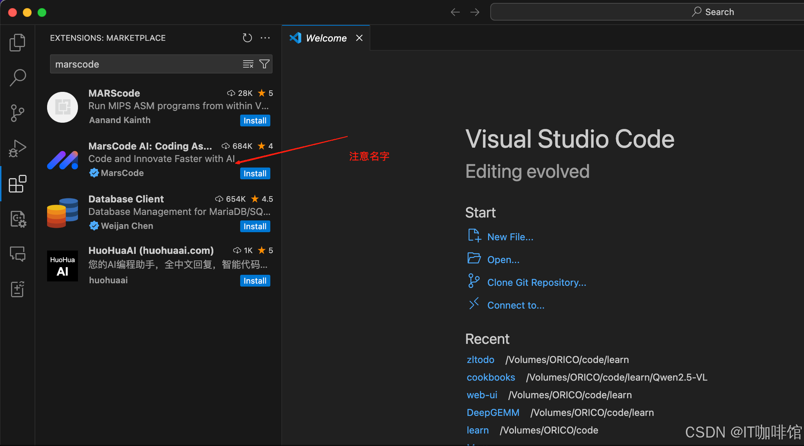This screenshot has height=446, width=804.
Task: Open the chat view in the activity bar
Action: 17,254
